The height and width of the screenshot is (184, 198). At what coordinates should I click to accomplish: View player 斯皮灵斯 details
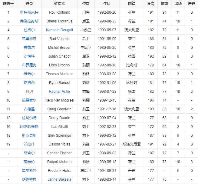click(29, 135)
